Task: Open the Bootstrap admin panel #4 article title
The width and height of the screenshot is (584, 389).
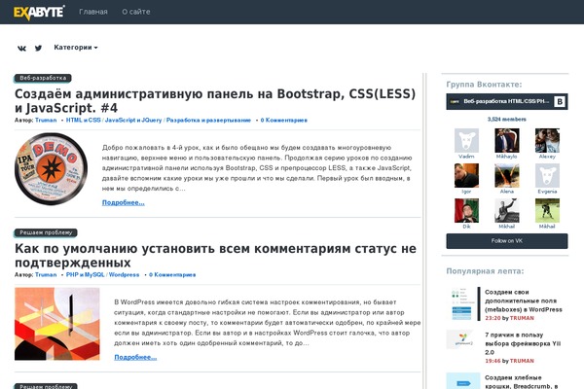Action: (x=215, y=101)
